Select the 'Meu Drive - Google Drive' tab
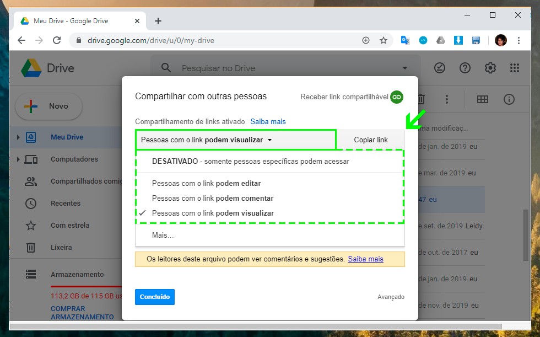This screenshot has height=337, width=540. [x=80, y=21]
